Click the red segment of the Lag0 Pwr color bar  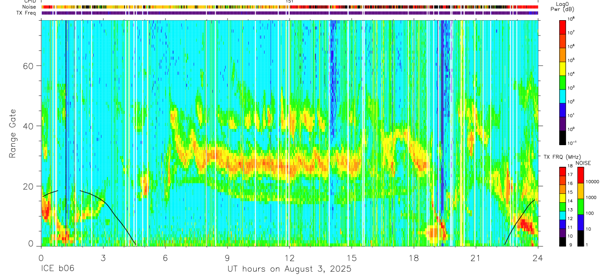(x=563, y=27)
